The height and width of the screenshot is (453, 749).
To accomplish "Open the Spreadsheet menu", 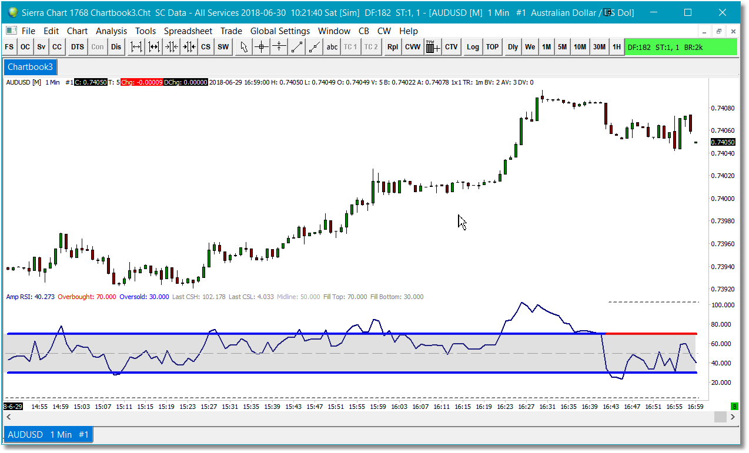I will click(188, 31).
